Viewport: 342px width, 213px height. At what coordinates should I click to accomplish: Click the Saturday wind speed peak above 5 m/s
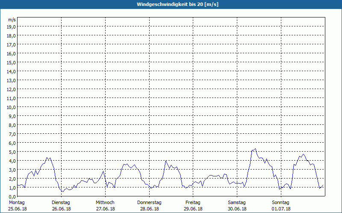coord(255,149)
